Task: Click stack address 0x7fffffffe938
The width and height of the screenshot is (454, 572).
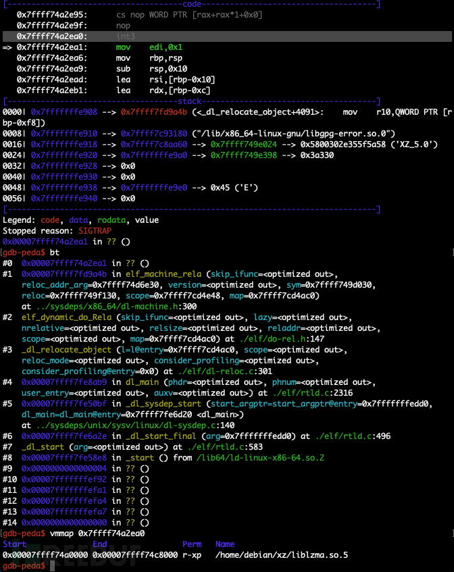Action: pos(64,188)
